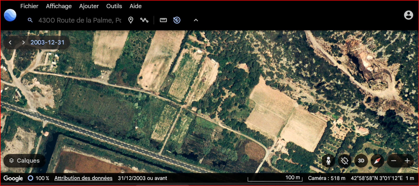Reset orientation with the compass

coord(377,161)
